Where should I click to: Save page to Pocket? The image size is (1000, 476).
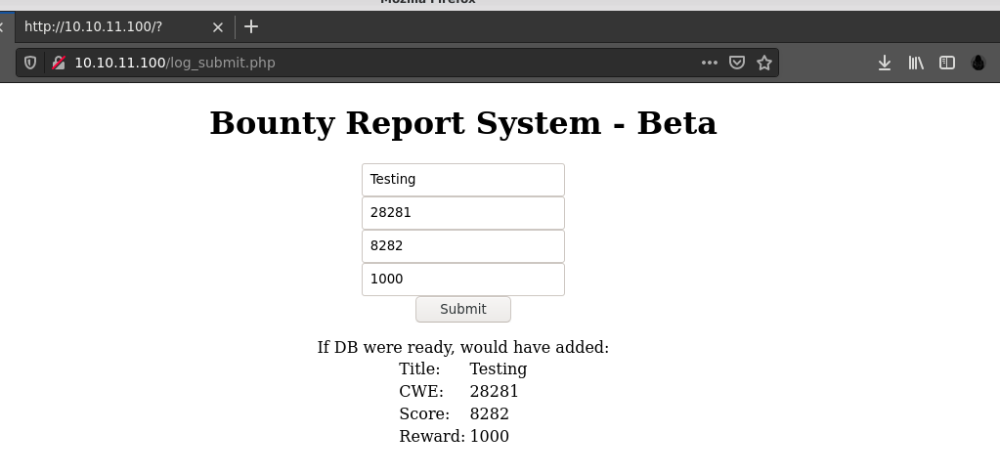tap(737, 63)
